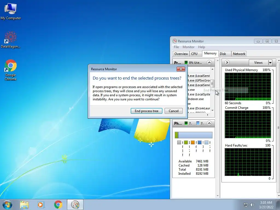The width and height of the screenshot is (280, 210).
Task: Open the network tray icon
Action: click(x=246, y=205)
